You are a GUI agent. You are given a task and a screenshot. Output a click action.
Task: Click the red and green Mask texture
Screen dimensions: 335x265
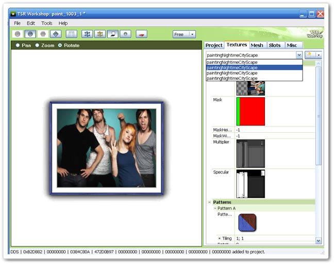tap(250, 111)
